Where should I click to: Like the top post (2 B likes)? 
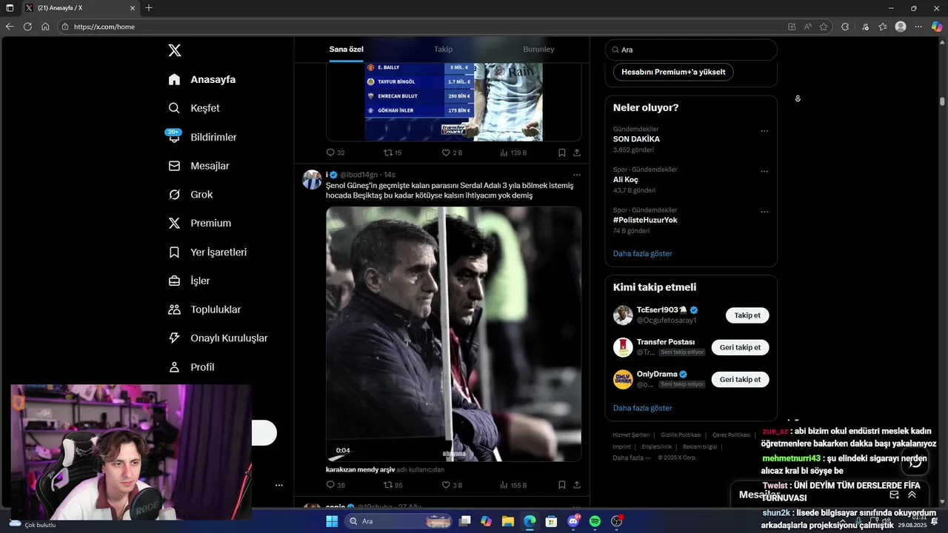452,152
